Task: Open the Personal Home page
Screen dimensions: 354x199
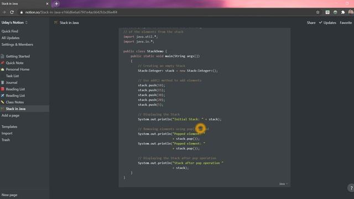Action: tap(18, 69)
